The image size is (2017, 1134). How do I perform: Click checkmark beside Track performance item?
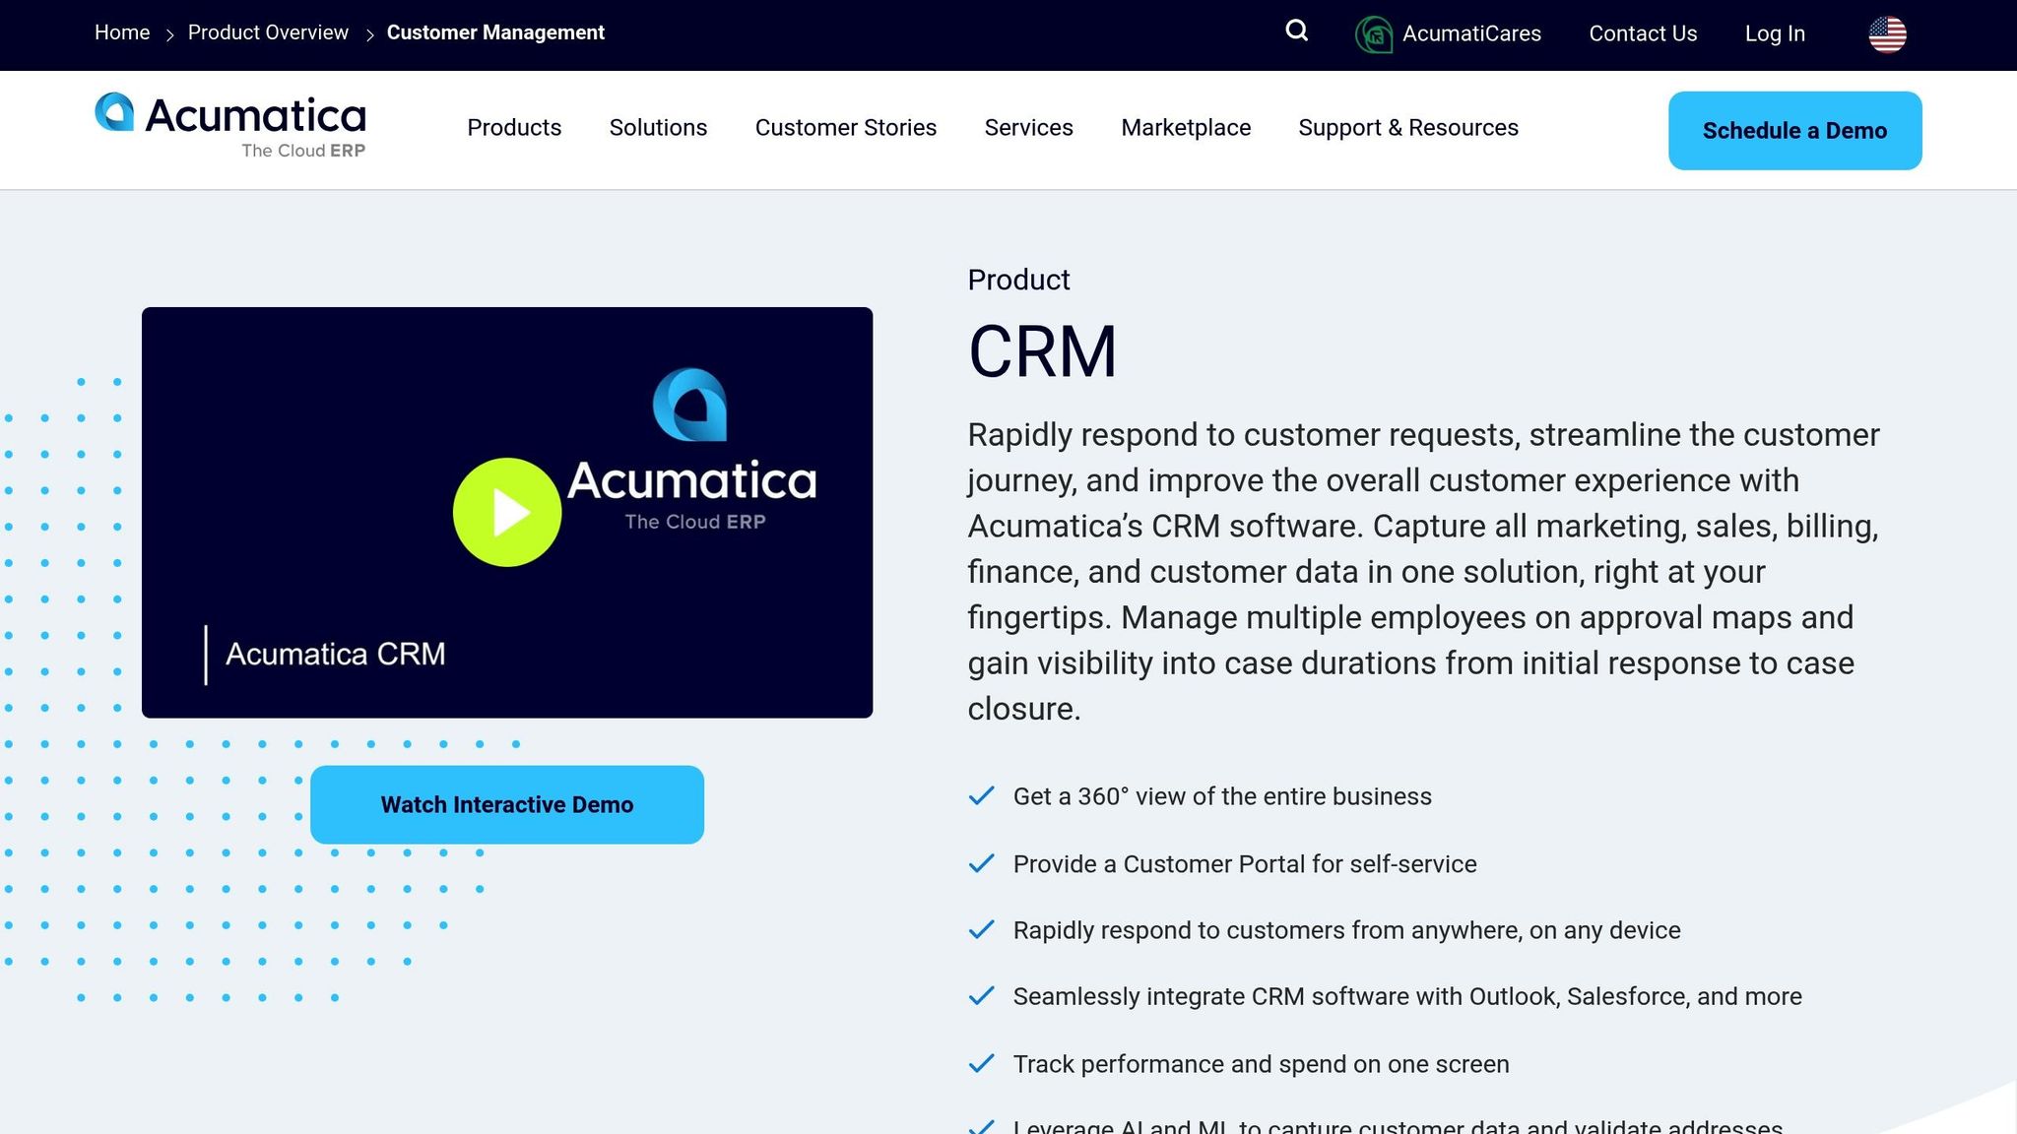click(981, 1064)
